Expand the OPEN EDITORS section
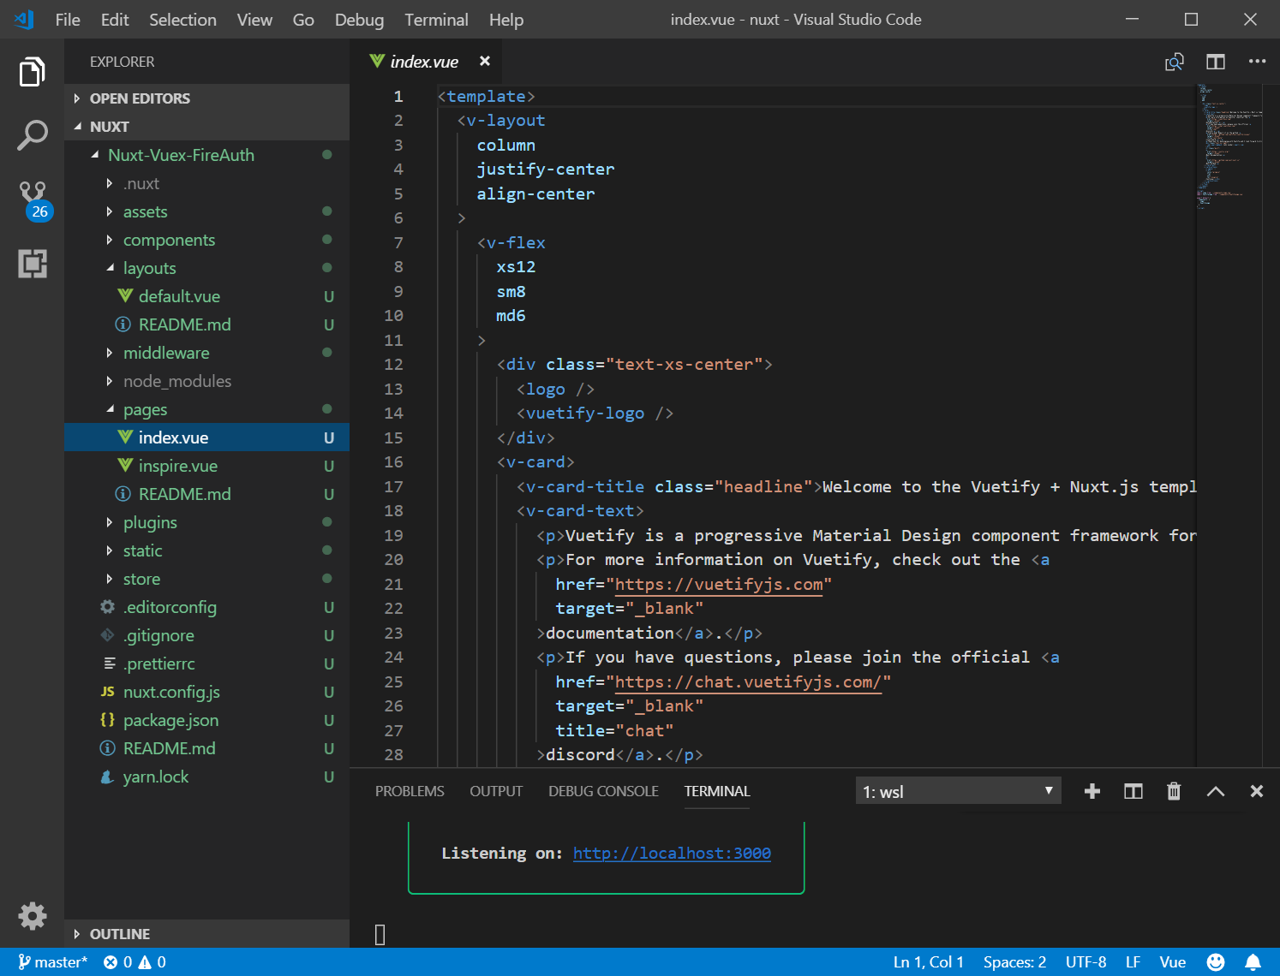Screen dimensions: 1280x976 (x=140, y=98)
